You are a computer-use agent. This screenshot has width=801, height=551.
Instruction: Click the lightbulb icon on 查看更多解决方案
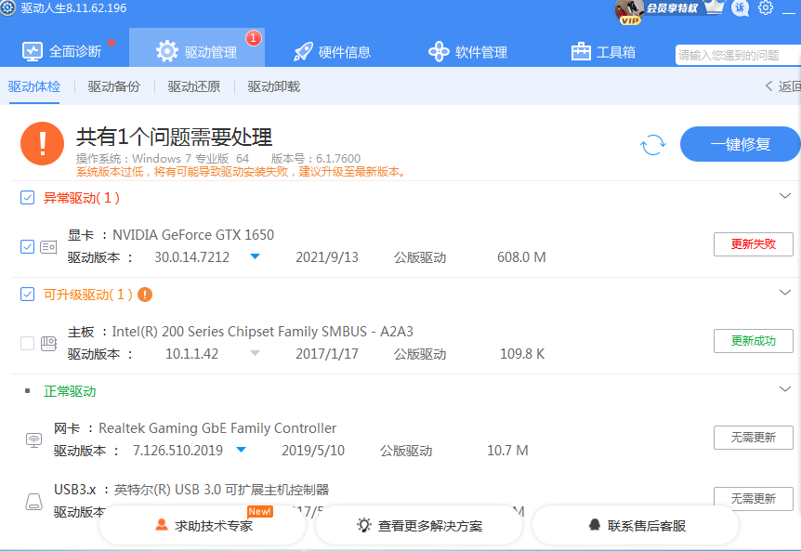click(x=363, y=525)
